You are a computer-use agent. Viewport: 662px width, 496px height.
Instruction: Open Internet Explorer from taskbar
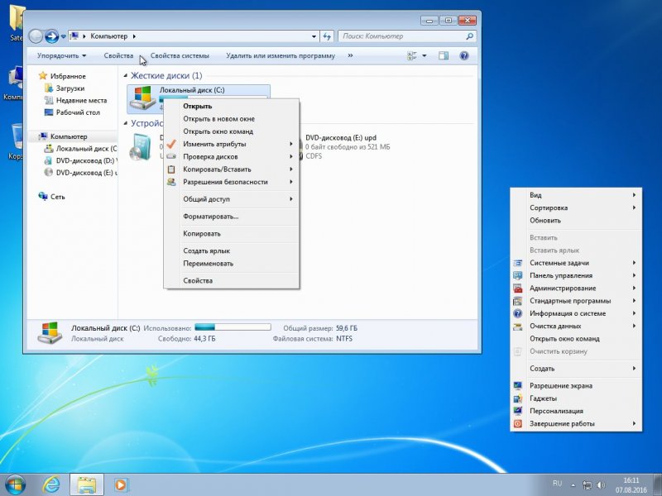click(x=51, y=484)
